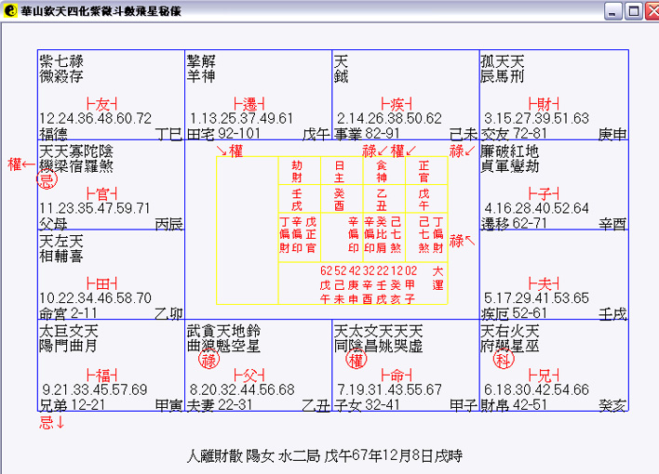
Task: Click 命宮 2-11 decade label
Action: 68,313
